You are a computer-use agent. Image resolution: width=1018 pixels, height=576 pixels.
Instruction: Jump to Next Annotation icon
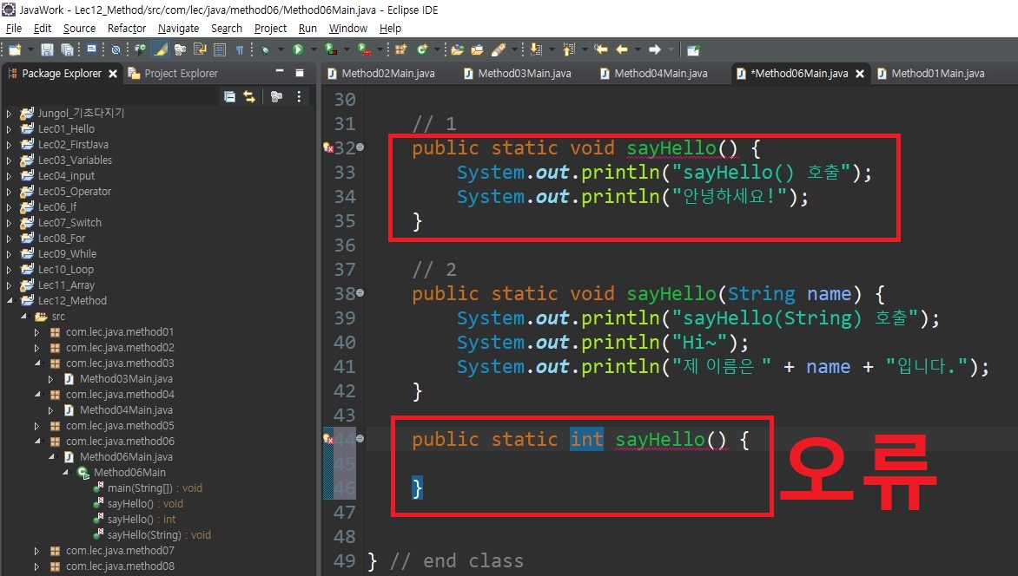pos(536,50)
